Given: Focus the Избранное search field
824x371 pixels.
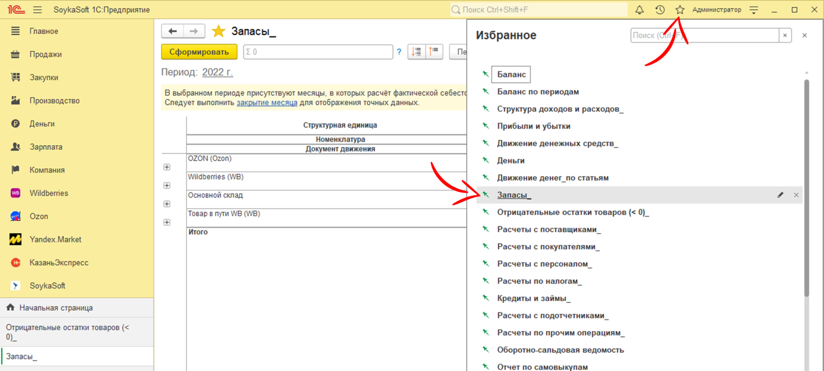Looking at the screenshot, I should point(705,35).
